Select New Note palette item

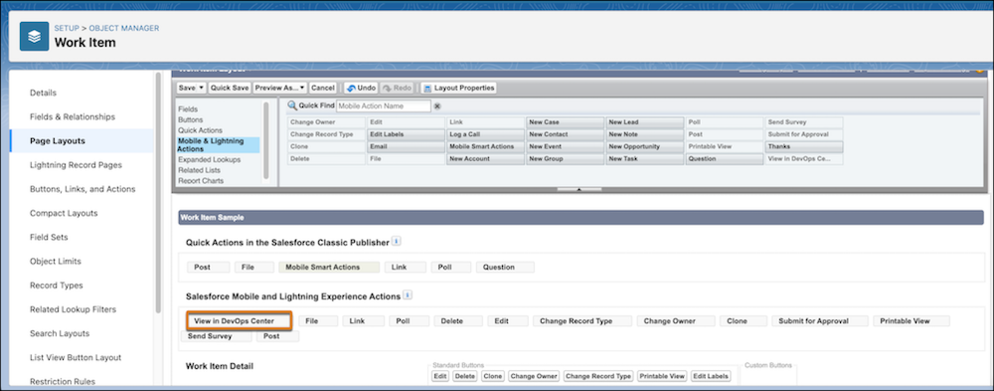pyautogui.click(x=645, y=134)
